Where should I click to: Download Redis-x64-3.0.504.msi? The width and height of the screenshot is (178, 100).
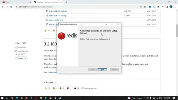click(58, 11)
